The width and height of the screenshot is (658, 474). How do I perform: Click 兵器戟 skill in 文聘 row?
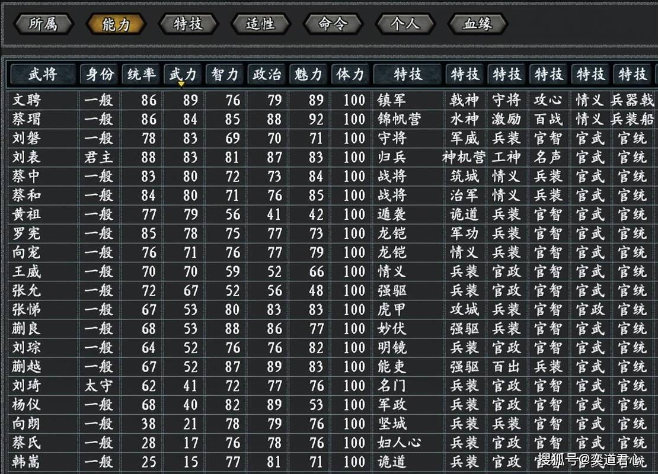click(x=633, y=100)
